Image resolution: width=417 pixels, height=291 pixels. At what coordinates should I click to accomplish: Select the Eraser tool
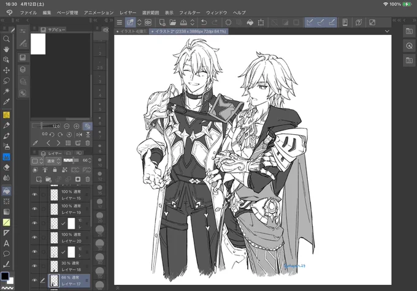(6, 167)
